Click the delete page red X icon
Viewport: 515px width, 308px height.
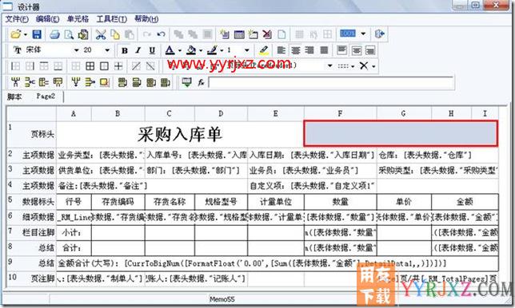click(x=267, y=34)
